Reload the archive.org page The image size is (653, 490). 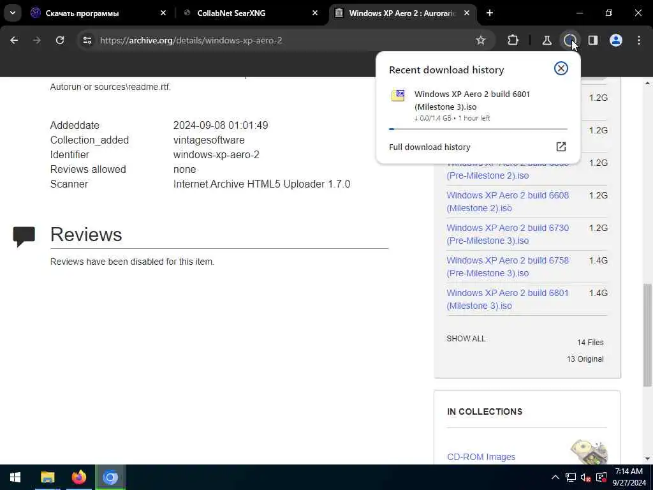pos(60,40)
